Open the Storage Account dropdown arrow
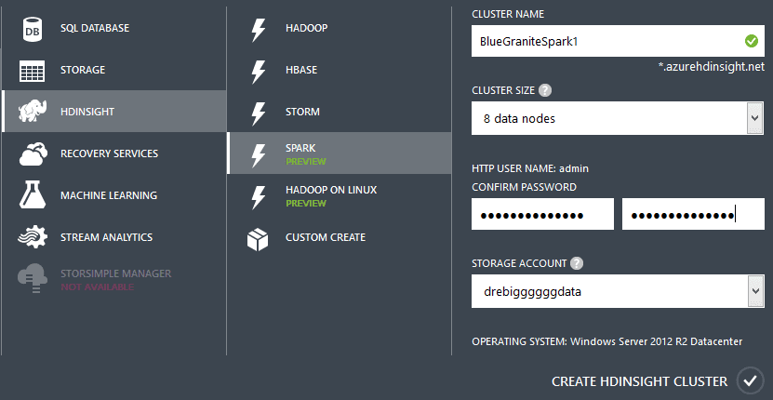773x400 pixels. pos(754,291)
